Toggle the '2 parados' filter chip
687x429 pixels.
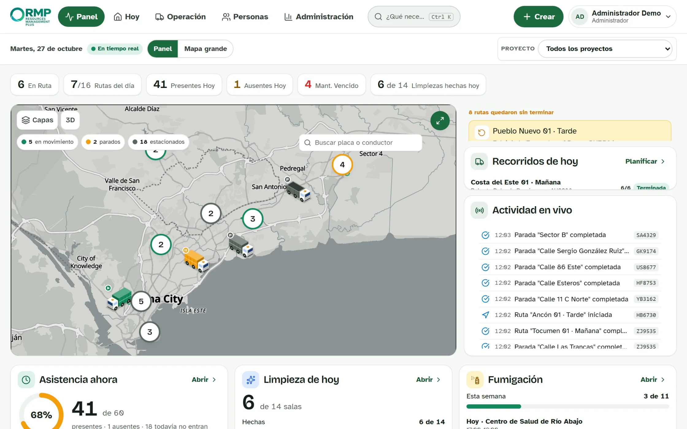103,142
